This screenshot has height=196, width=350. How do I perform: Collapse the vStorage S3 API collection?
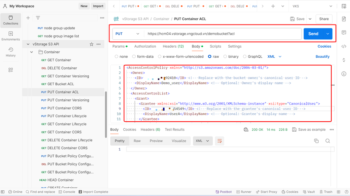pos(28,44)
